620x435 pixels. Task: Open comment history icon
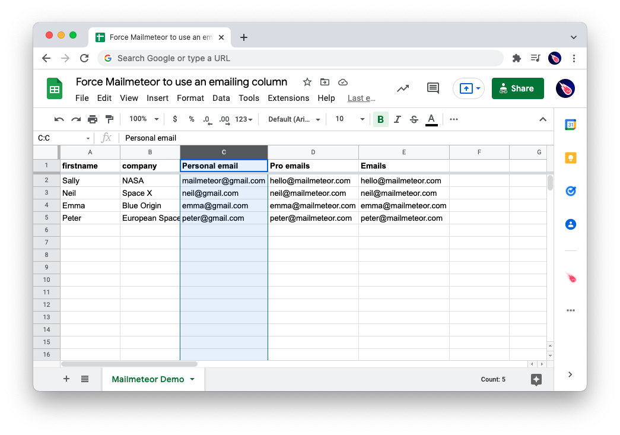point(433,88)
